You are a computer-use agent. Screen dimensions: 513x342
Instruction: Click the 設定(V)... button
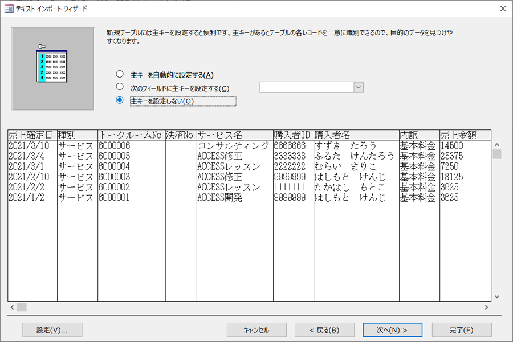pos(52,330)
